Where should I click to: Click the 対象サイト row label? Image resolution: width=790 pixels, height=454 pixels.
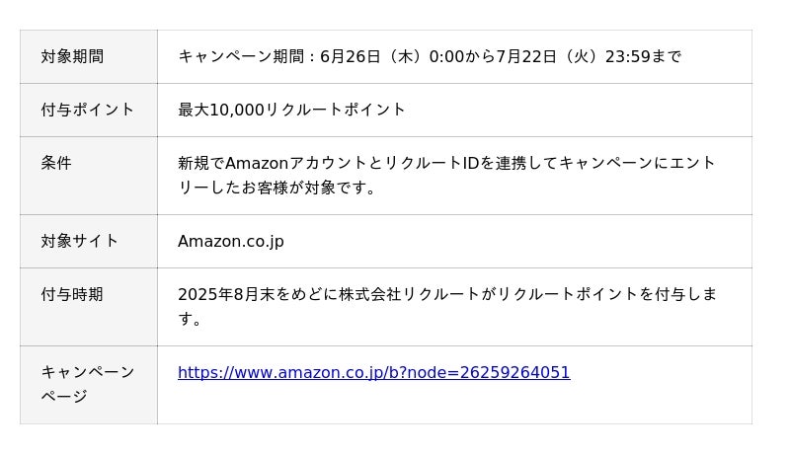(79, 241)
